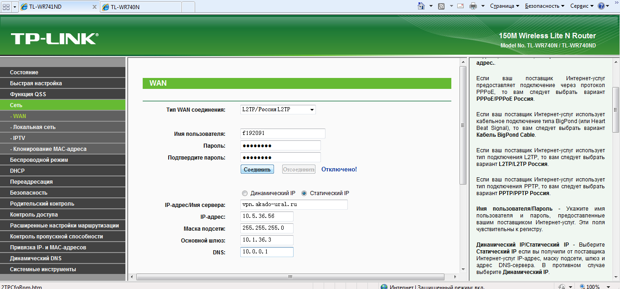Open Переадресация in the sidebar
Image resolution: width=620 pixels, height=289 pixels.
[63, 182]
